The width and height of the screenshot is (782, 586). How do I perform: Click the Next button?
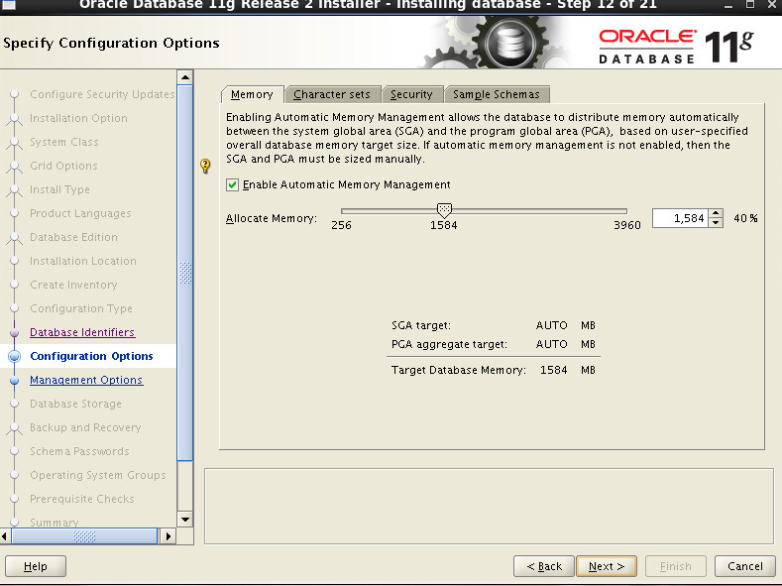tap(607, 566)
